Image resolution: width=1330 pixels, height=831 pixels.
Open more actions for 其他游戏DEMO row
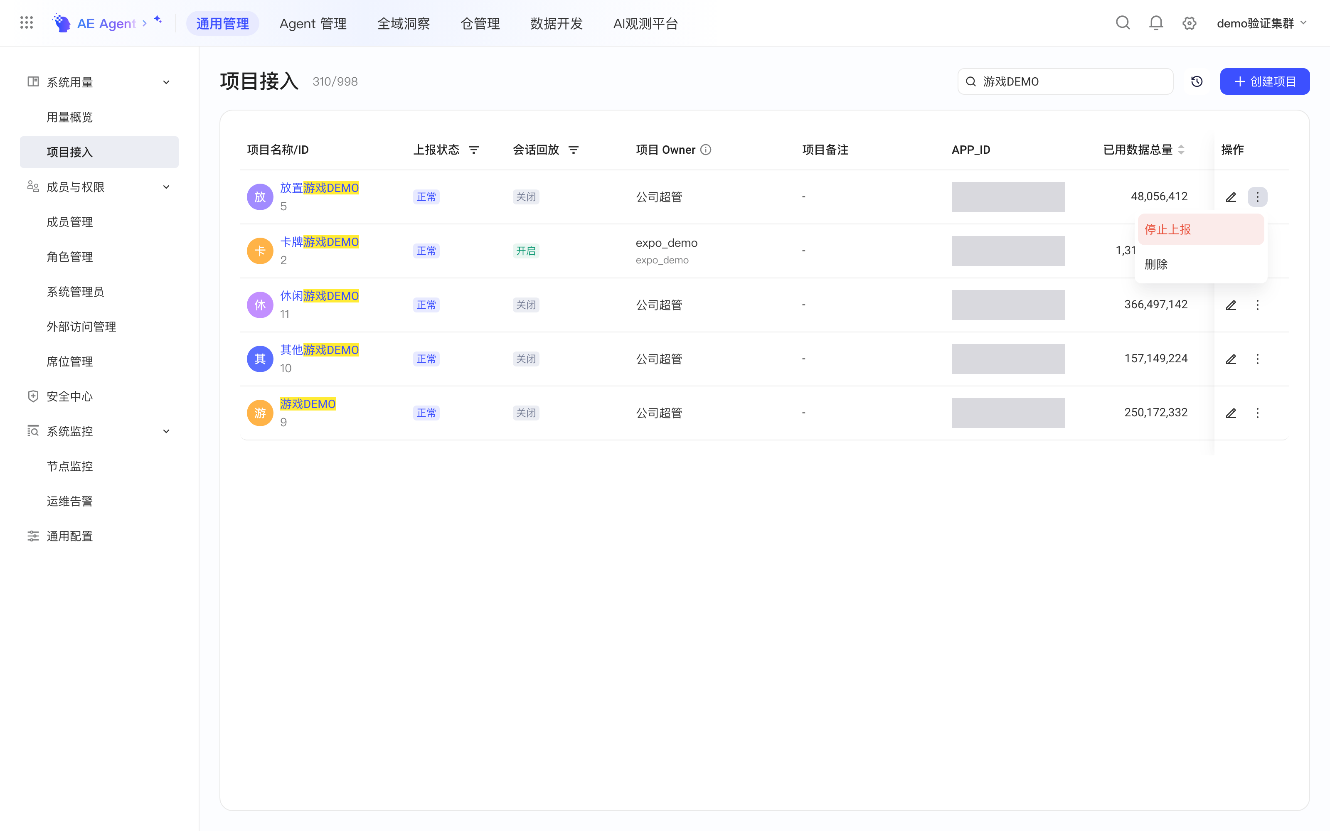click(x=1257, y=359)
